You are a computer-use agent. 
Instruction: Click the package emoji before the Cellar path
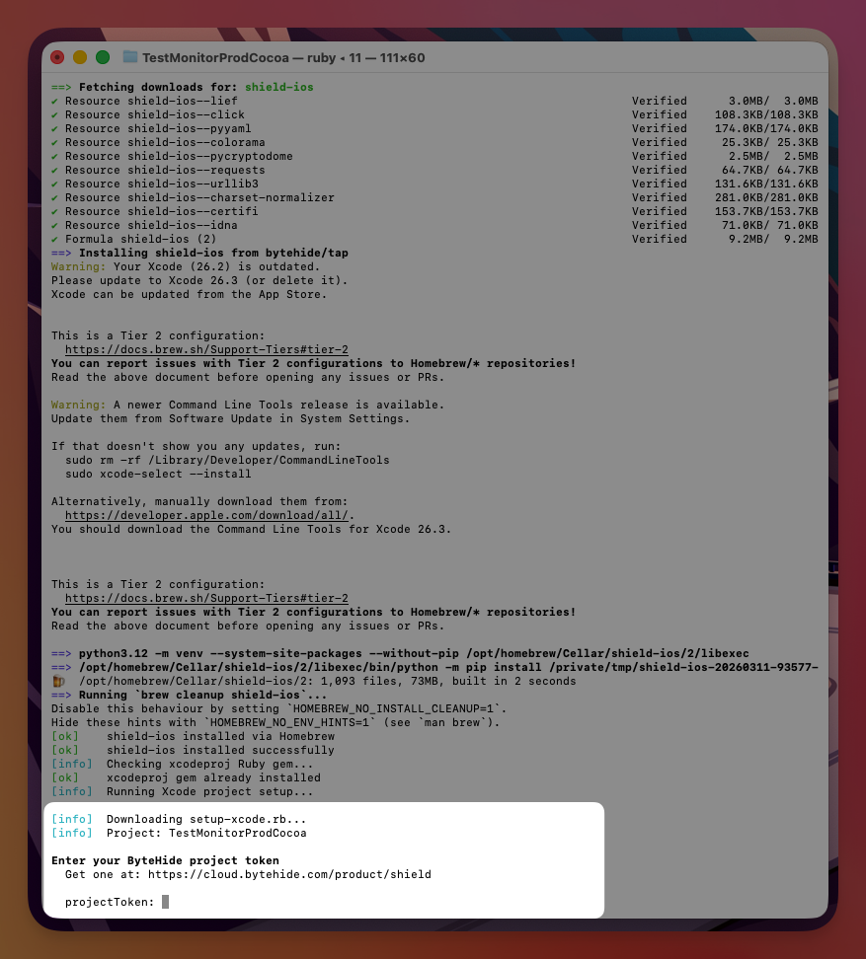tap(55, 681)
